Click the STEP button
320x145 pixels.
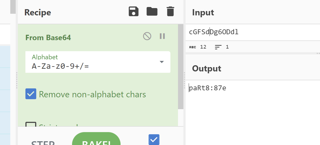tap(43, 142)
